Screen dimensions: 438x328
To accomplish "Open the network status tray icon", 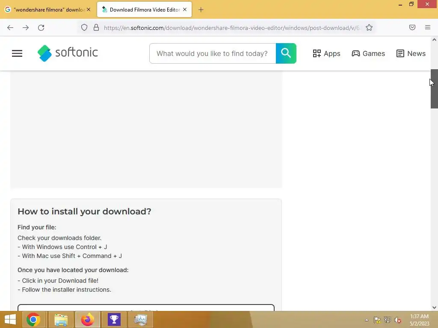I will [x=388, y=320].
